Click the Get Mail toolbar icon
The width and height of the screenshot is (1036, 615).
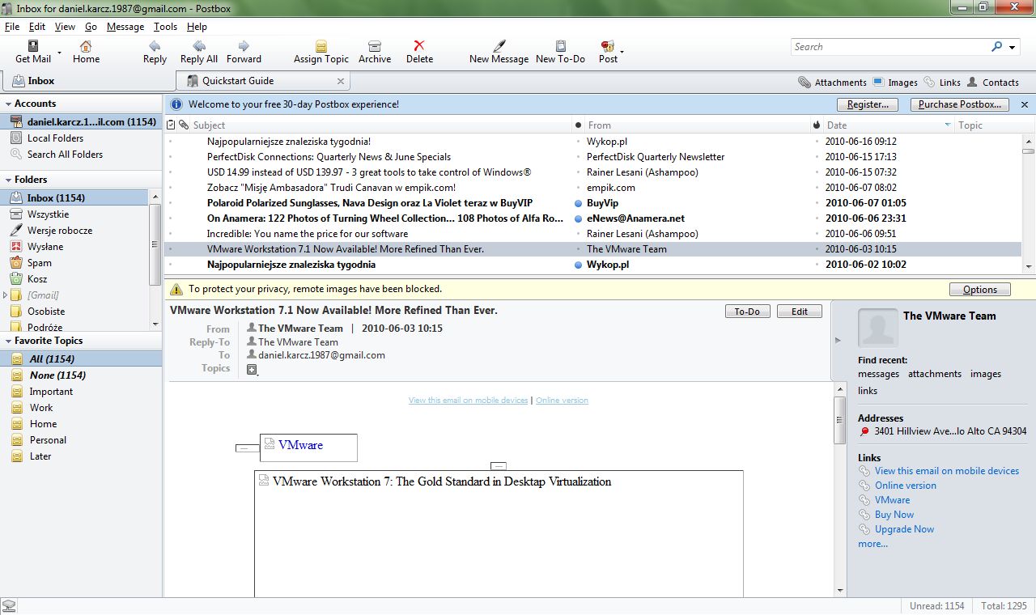pyautogui.click(x=33, y=46)
